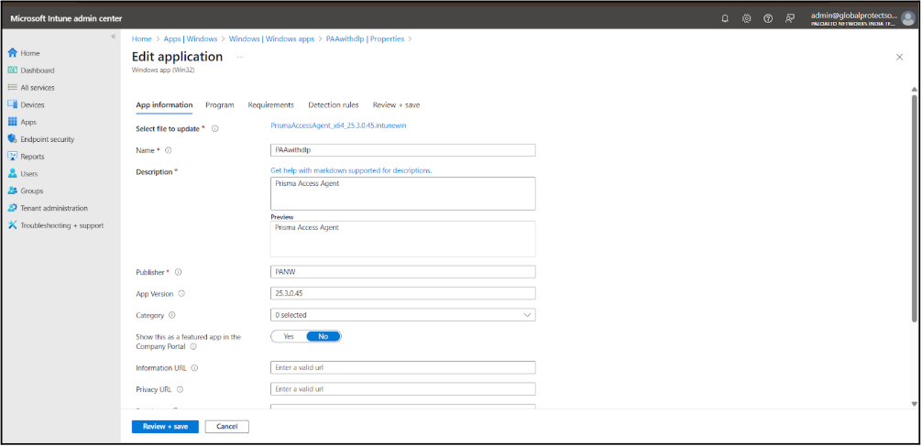Click the Review + save button
The height and width of the screenshot is (446, 922).
click(165, 427)
